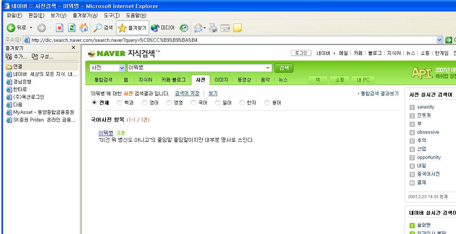Image resolution: width=456 pixels, height=234 pixels.
Task: Click the NAVER 지식검색 logo
Action: [x=124, y=53]
